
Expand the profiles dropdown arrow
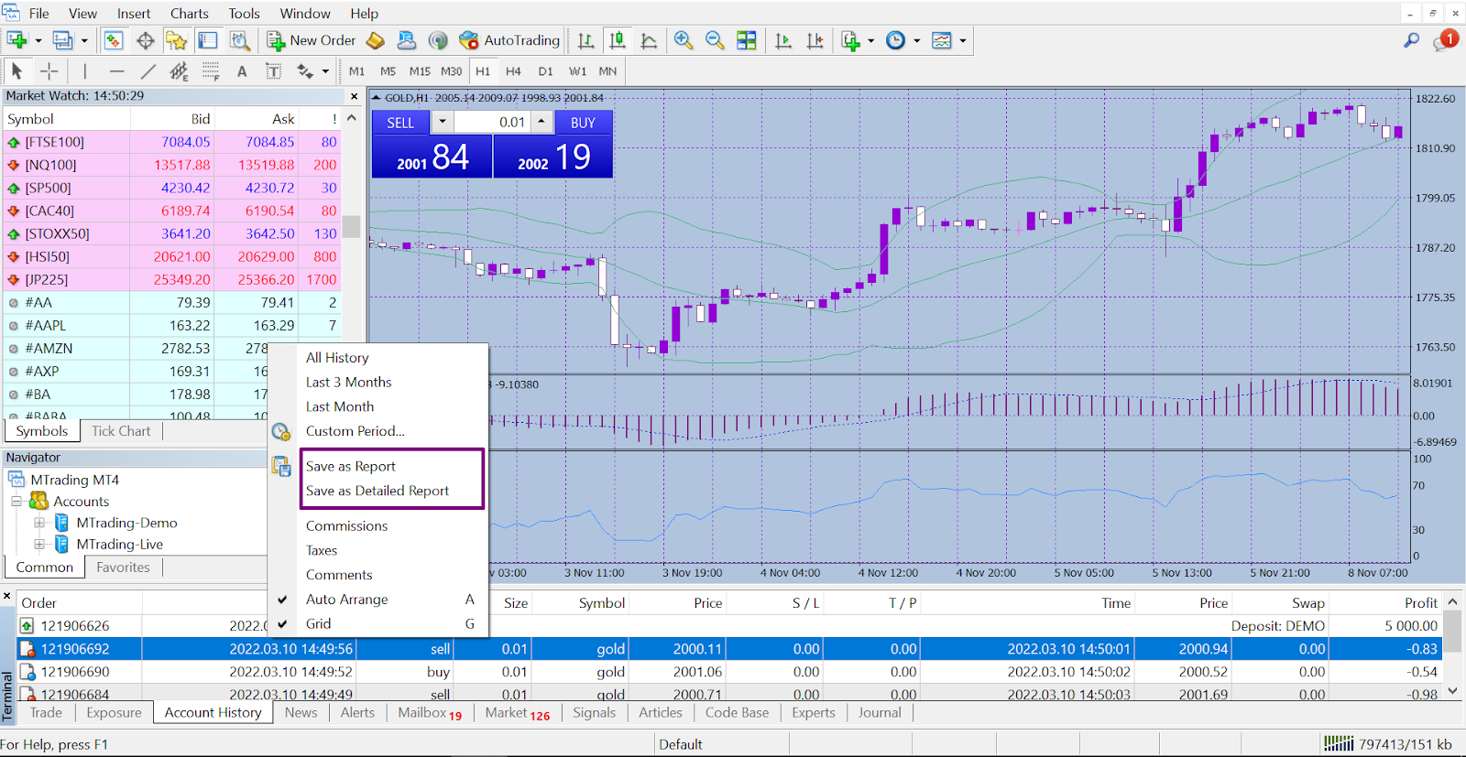pos(84,40)
